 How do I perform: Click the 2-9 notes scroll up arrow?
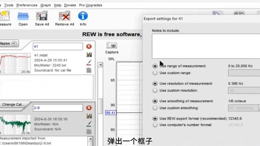(90, 139)
